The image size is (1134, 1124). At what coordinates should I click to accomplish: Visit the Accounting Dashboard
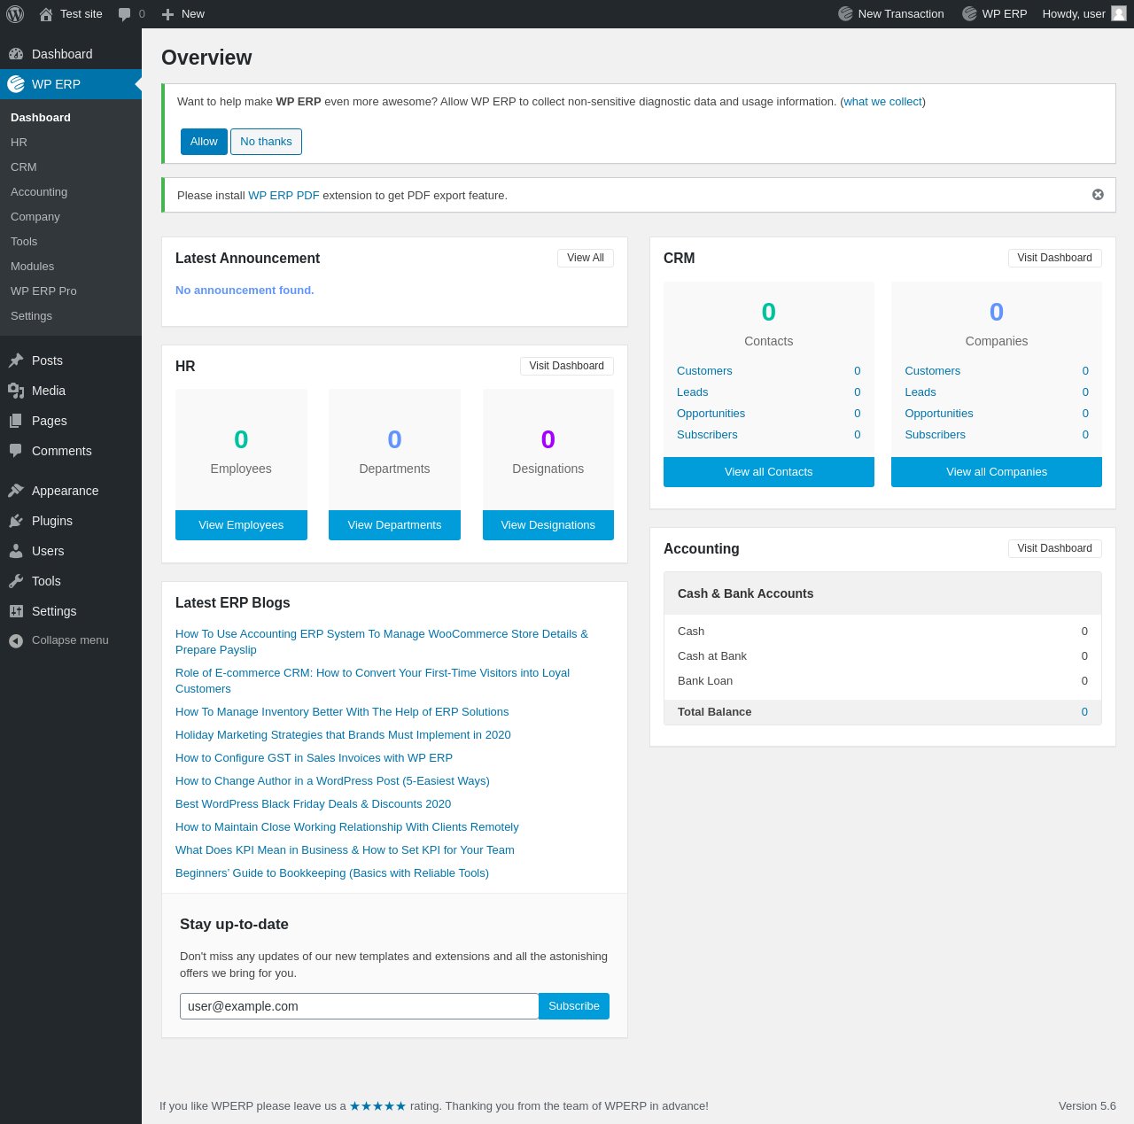[1055, 548]
